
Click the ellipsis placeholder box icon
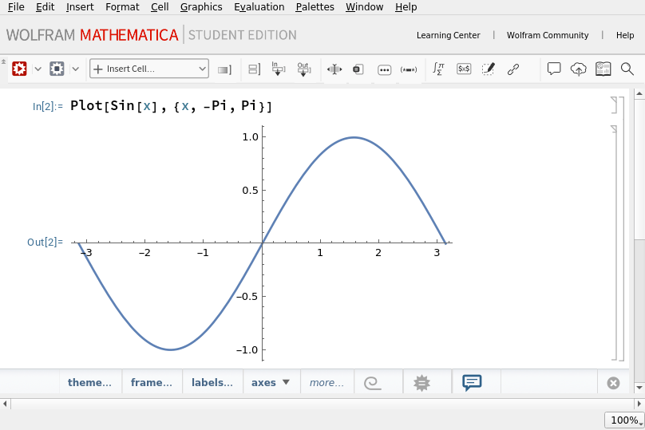click(384, 70)
